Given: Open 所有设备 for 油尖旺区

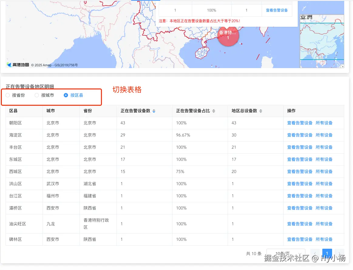Looking at the screenshot, I should click(x=324, y=224).
